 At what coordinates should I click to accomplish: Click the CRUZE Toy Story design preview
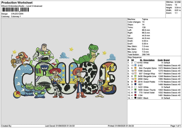pyautogui.click(x=64, y=71)
